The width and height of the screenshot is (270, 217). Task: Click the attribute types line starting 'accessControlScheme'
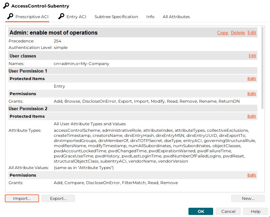click(x=151, y=130)
